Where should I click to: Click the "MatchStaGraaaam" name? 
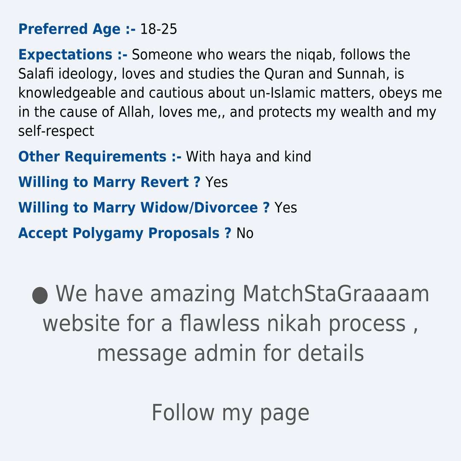pos(336,294)
